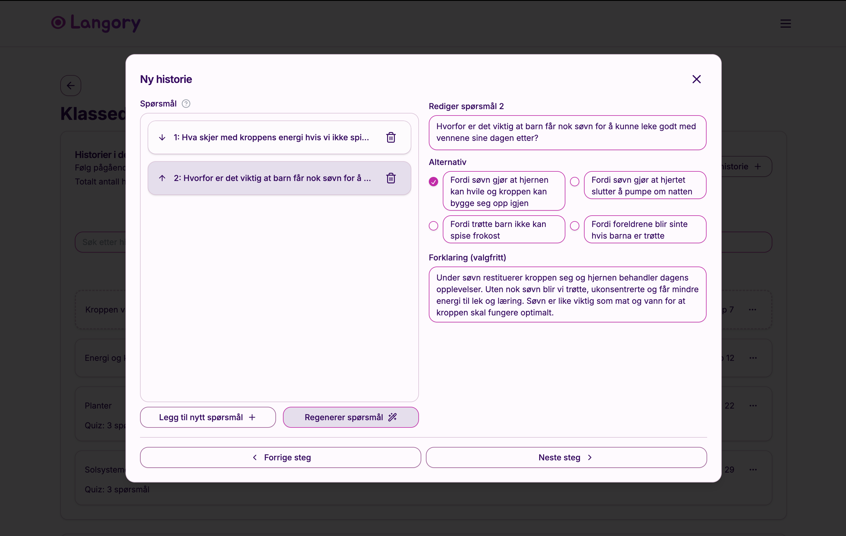Move question 2 up with arrow
The width and height of the screenshot is (846, 536).
162,178
